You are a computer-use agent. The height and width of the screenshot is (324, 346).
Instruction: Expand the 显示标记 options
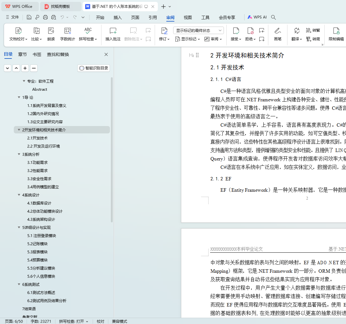click(x=188, y=39)
